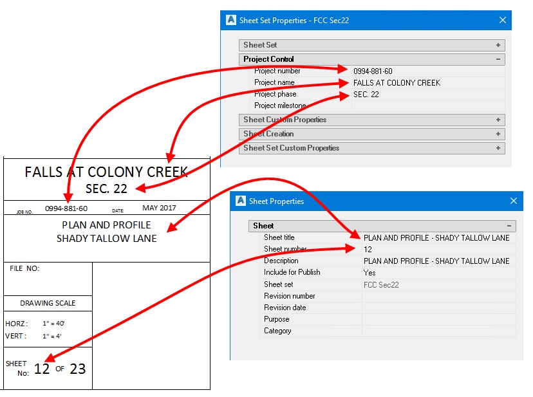This screenshot has width=533, height=397.
Task: Click total sheets 23 in title block
Action: pyautogui.click(x=77, y=369)
